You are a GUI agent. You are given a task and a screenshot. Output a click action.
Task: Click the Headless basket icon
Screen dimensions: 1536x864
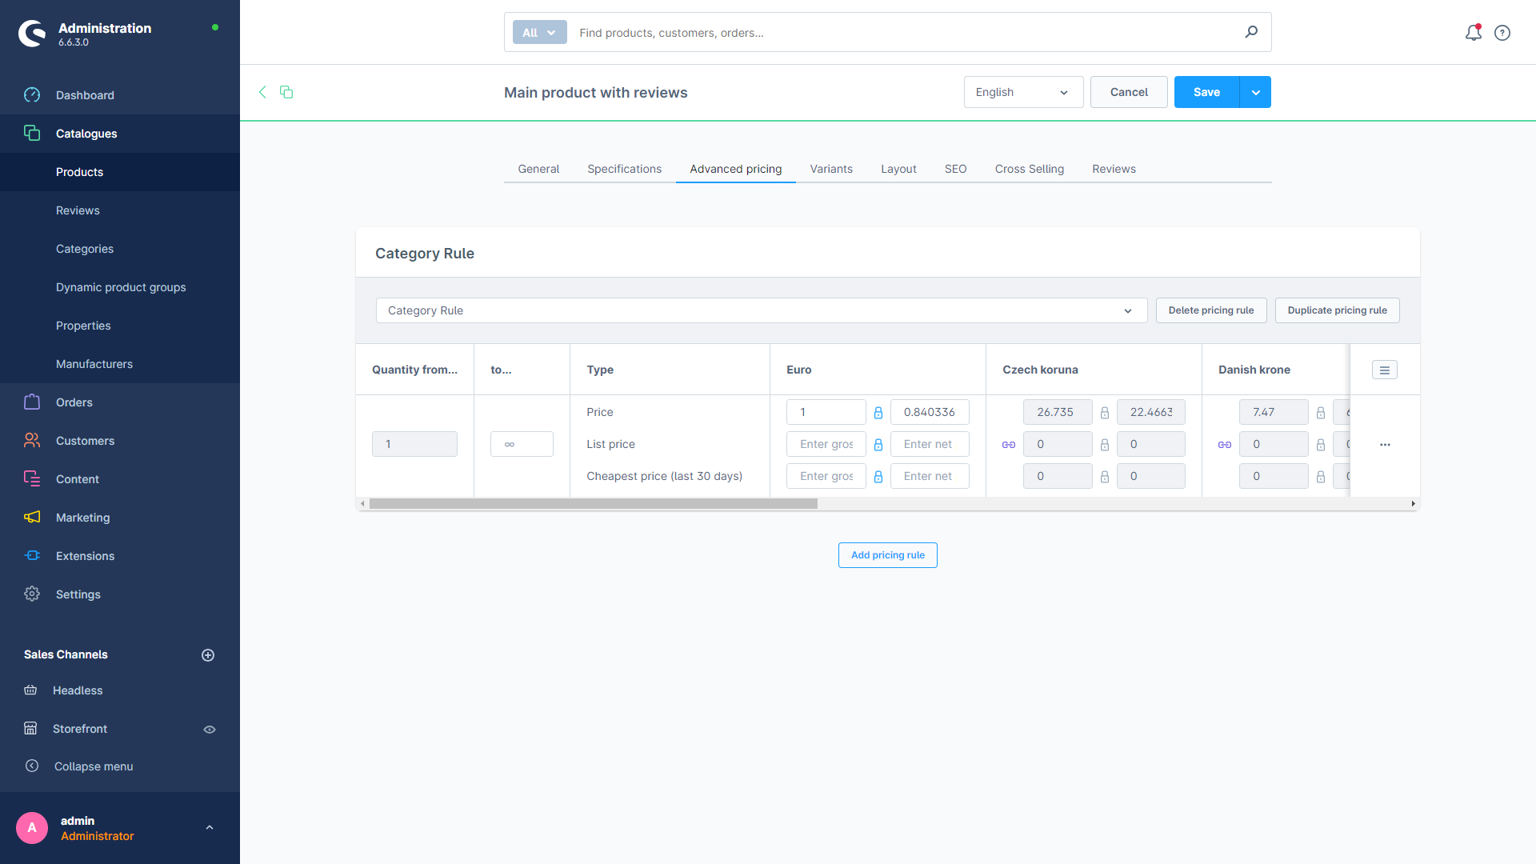[30, 690]
